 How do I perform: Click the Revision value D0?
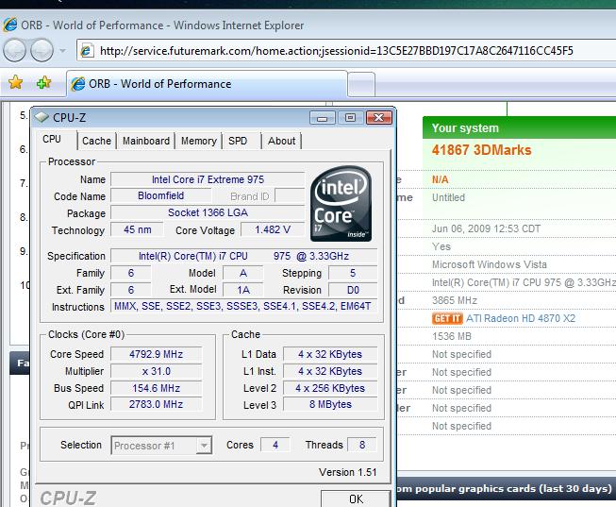tap(353, 290)
